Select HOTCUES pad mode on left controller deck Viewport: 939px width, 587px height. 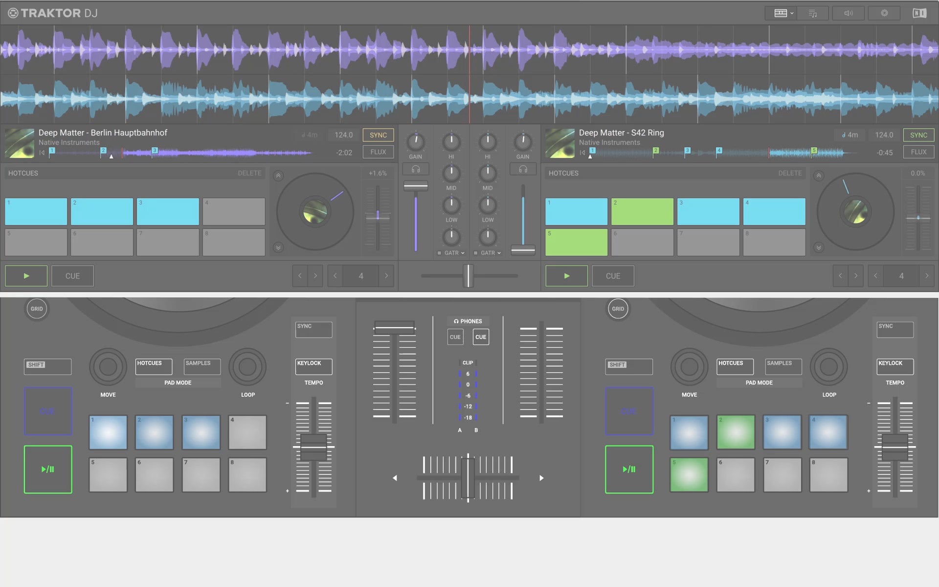154,366
